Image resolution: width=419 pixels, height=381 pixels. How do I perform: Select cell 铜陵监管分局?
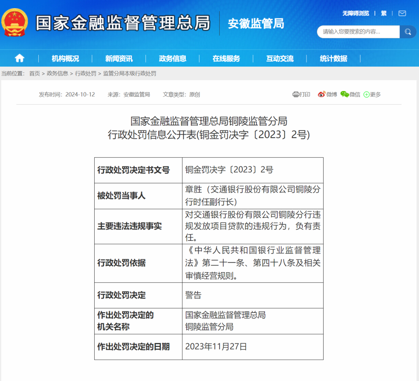click(x=253, y=321)
